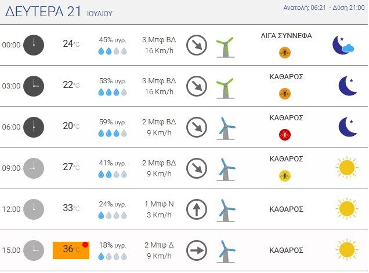This screenshot has height=273, width=369.
Task: Click the 00:00 clock icon
Action: 34,45
